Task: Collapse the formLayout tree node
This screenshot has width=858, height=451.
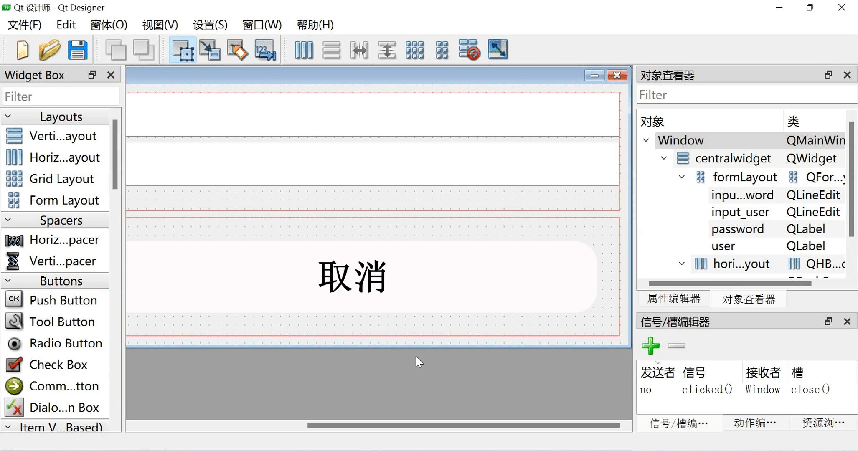Action: 682,177
